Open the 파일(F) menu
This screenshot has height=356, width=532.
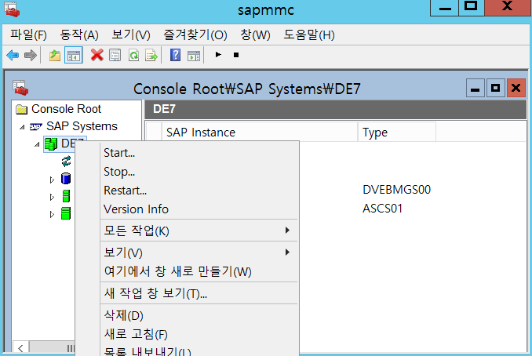click(x=28, y=35)
